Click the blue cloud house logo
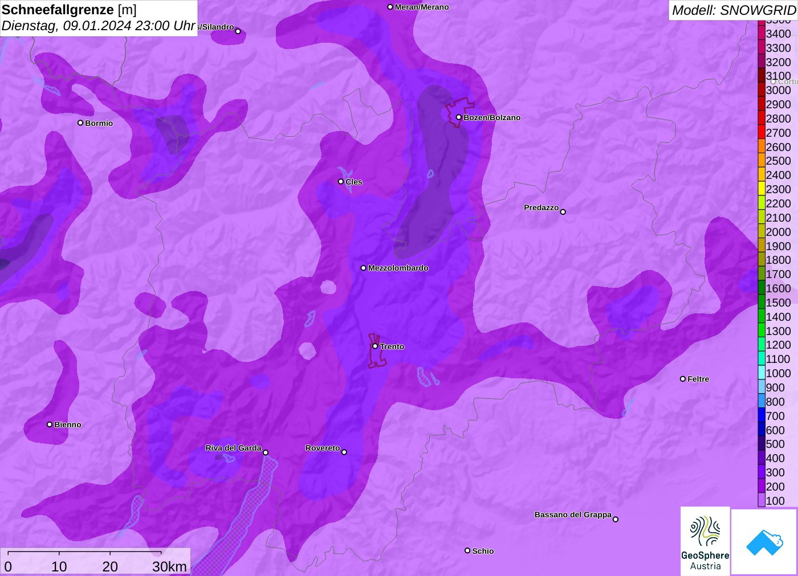The width and height of the screenshot is (798, 576). point(764,542)
